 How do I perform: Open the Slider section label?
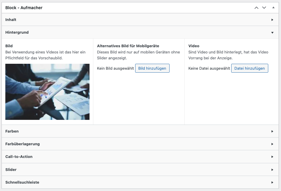tap(11, 170)
